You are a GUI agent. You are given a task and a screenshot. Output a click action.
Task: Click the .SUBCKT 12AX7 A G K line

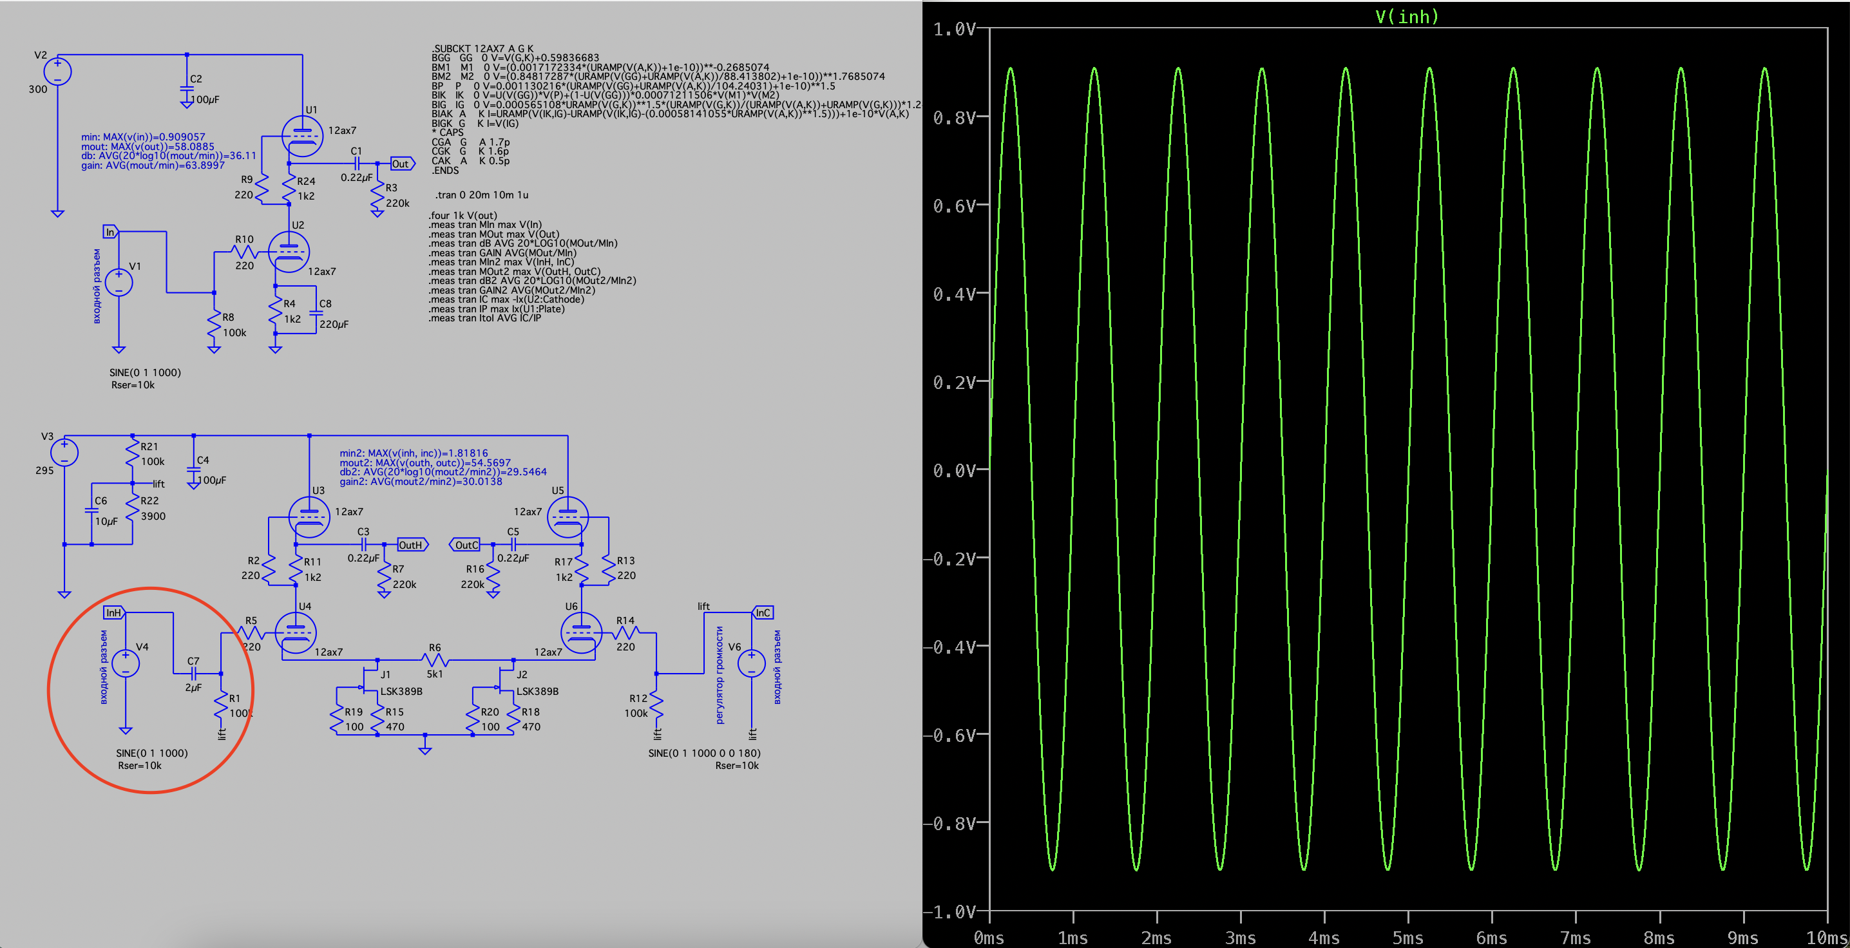click(482, 49)
